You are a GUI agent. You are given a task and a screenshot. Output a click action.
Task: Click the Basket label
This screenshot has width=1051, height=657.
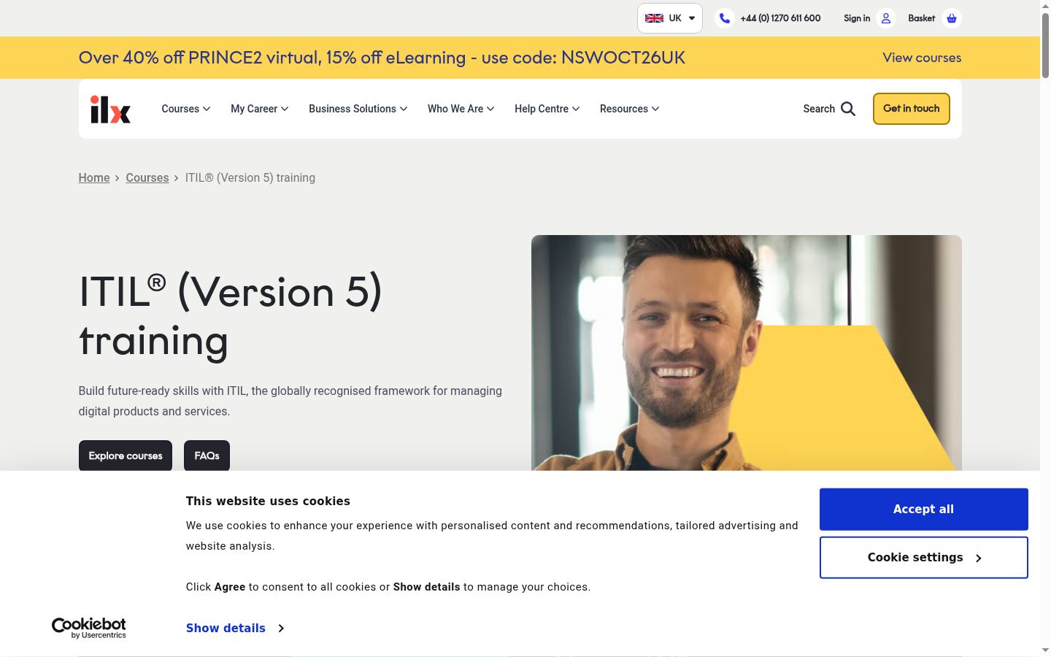click(x=921, y=18)
